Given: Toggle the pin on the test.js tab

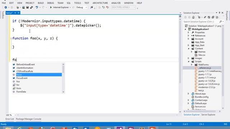Looking at the screenshot, I should pos(15,13).
